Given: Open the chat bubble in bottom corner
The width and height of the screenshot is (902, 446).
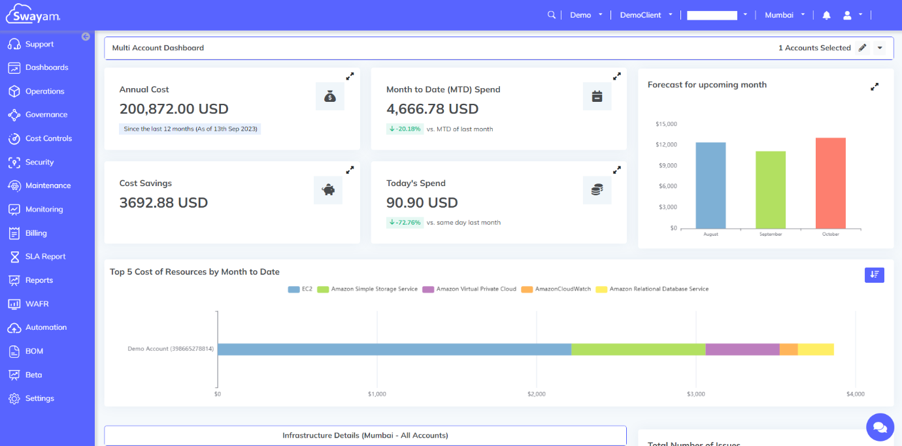Looking at the screenshot, I should coord(880,427).
